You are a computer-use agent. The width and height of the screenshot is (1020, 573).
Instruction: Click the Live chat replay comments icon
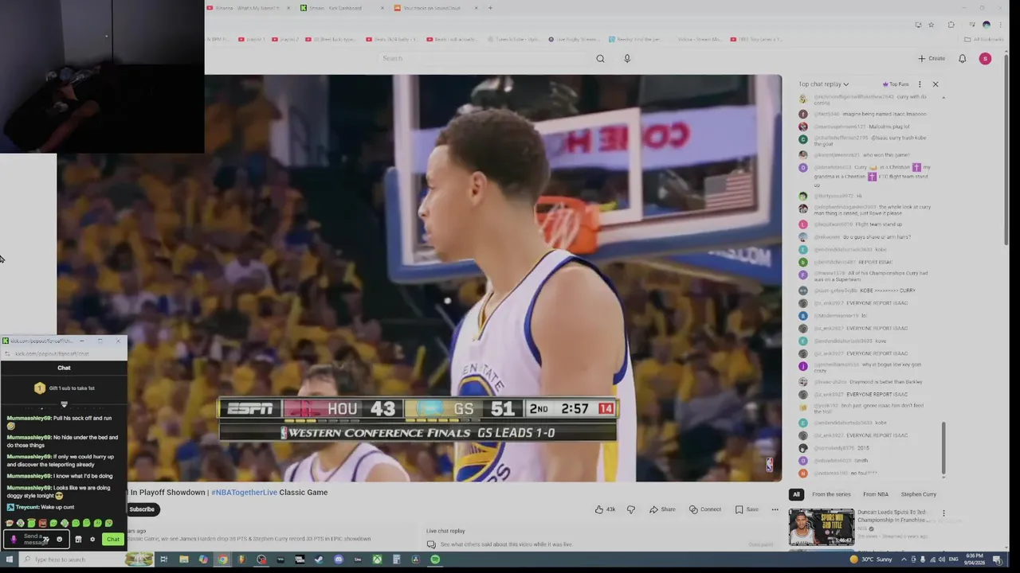431,544
